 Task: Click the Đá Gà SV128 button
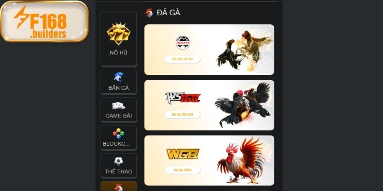tap(182, 59)
